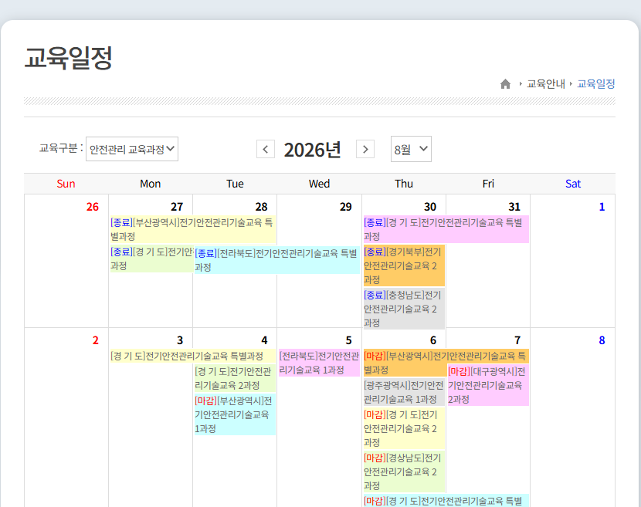The image size is (641, 507).
Task: Click the 교육일정 page title
Action: pyautogui.click(x=68, y=58)
